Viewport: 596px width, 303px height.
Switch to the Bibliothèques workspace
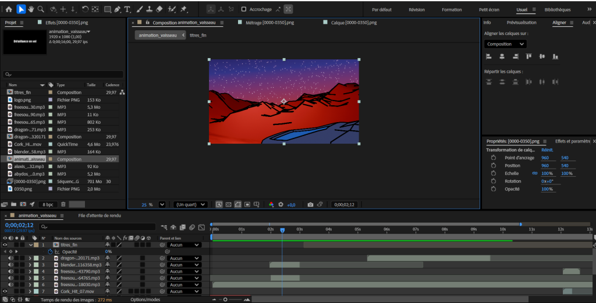(x=558, y=10)
